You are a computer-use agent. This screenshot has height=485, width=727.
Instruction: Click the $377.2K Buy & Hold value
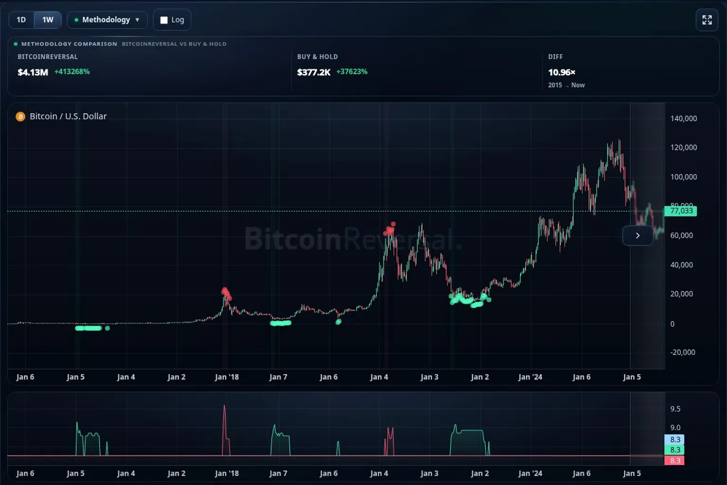point(314,72)
